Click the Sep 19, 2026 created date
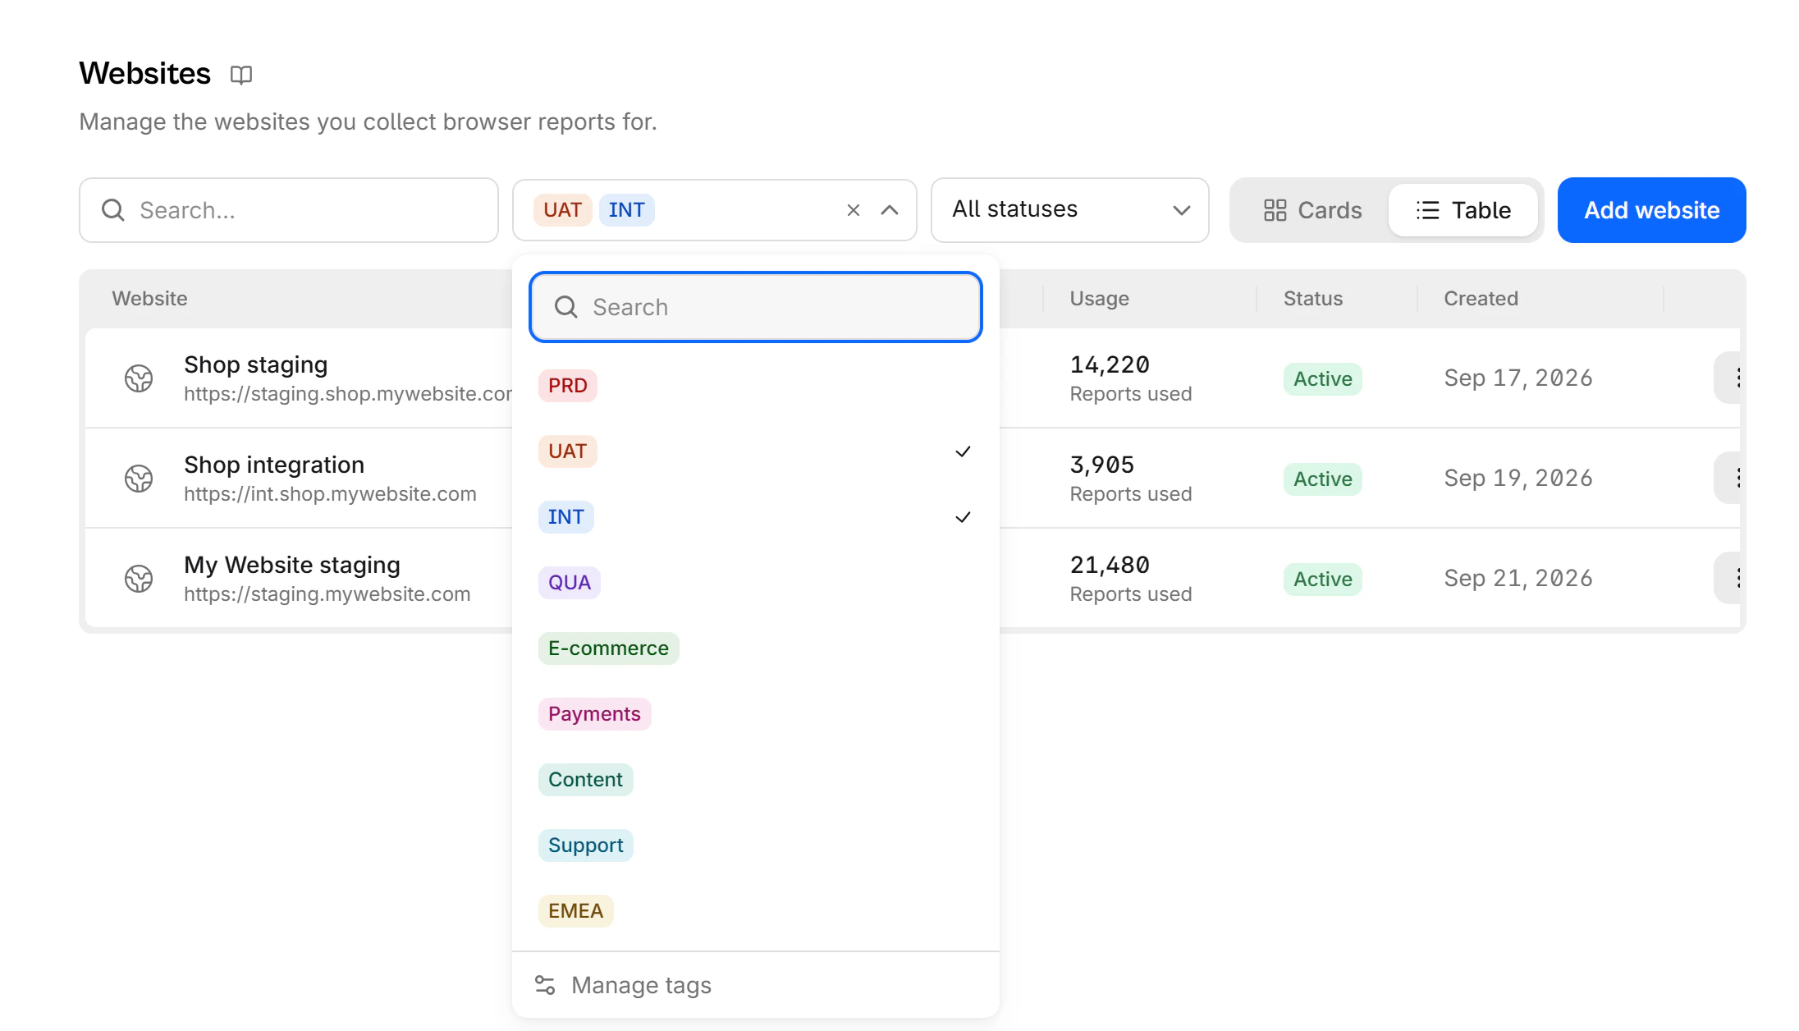This screenshot has height=1031, width=1799. 1518,478
